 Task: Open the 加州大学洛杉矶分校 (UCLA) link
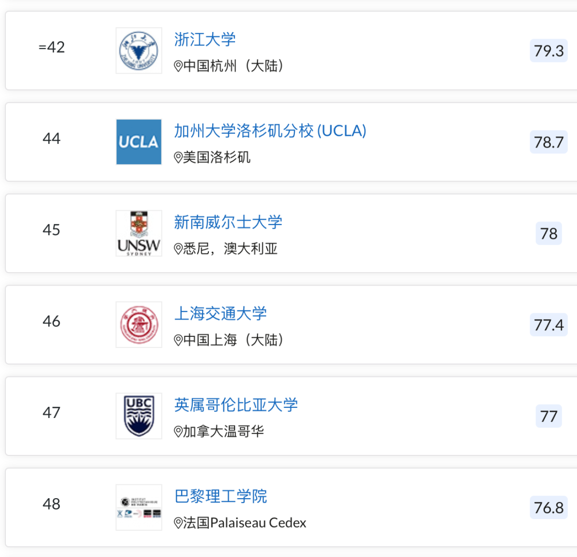[x=270, y=130]
